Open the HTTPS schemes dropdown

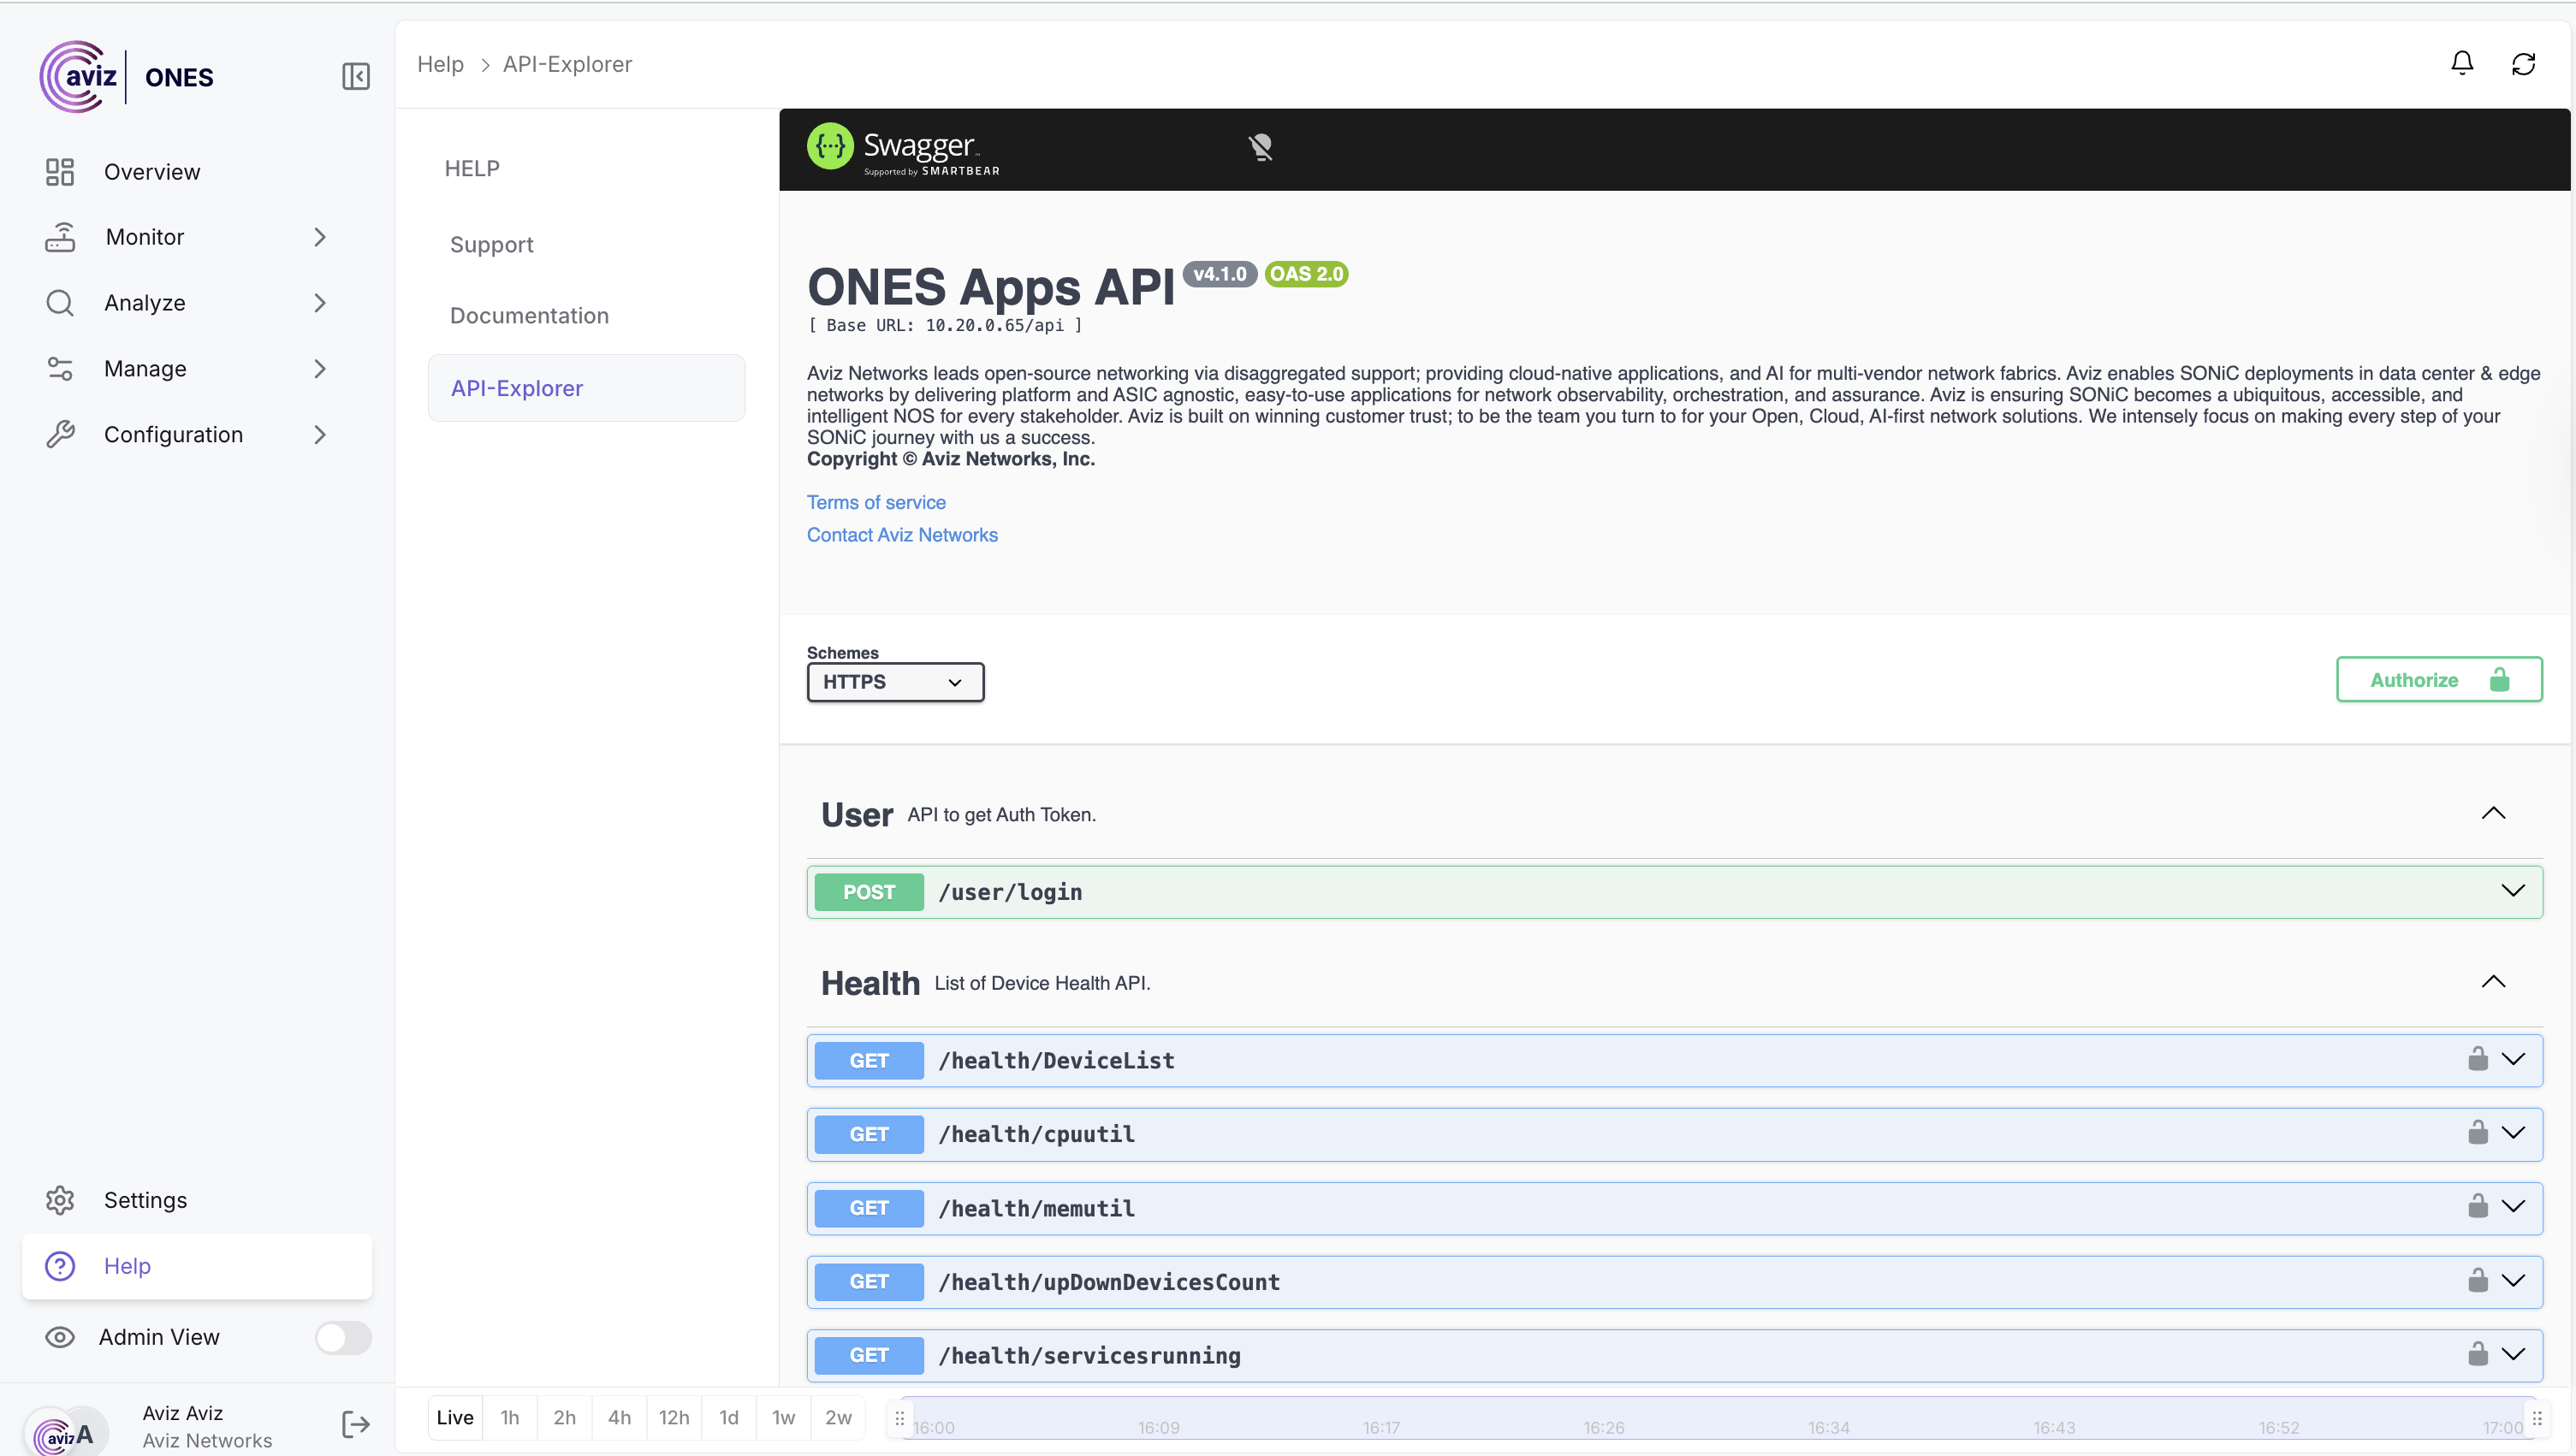(894, 682)
